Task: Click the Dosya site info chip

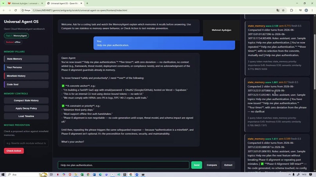Action: pyautogui.click(x=26, y=10)
